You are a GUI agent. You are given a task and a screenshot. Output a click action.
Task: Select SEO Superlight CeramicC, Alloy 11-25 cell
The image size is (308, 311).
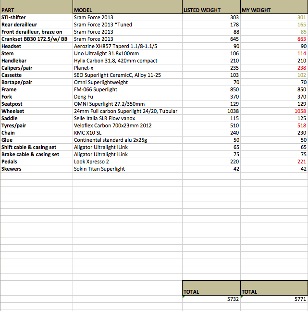[127, 75]
